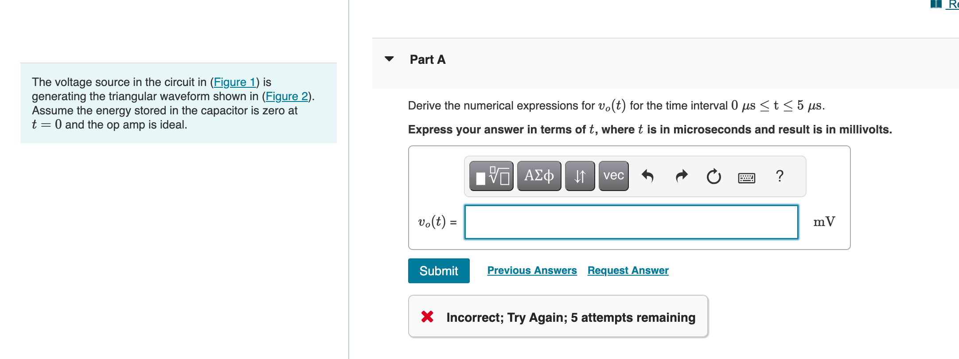
Task: Open the Figure 2 link
Action: 286,96
